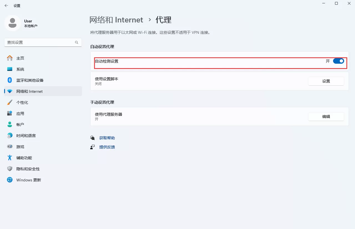Open 时间和语言 settings
355x229 pixels.
click(10, 135)
